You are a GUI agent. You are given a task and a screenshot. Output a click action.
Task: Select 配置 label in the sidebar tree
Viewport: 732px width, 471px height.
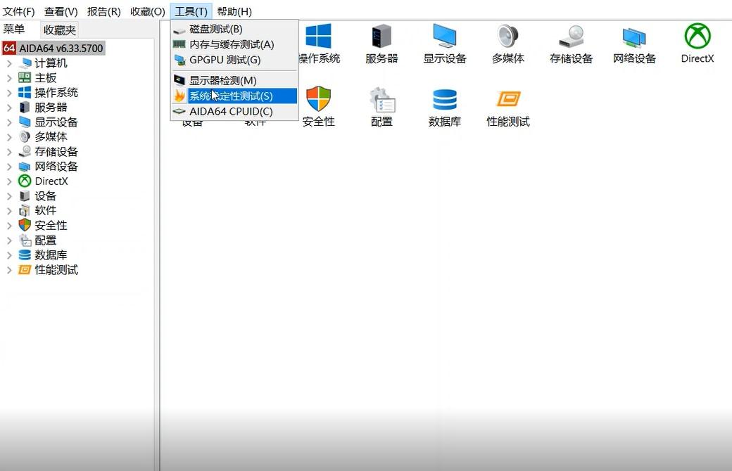pos(45,240)
